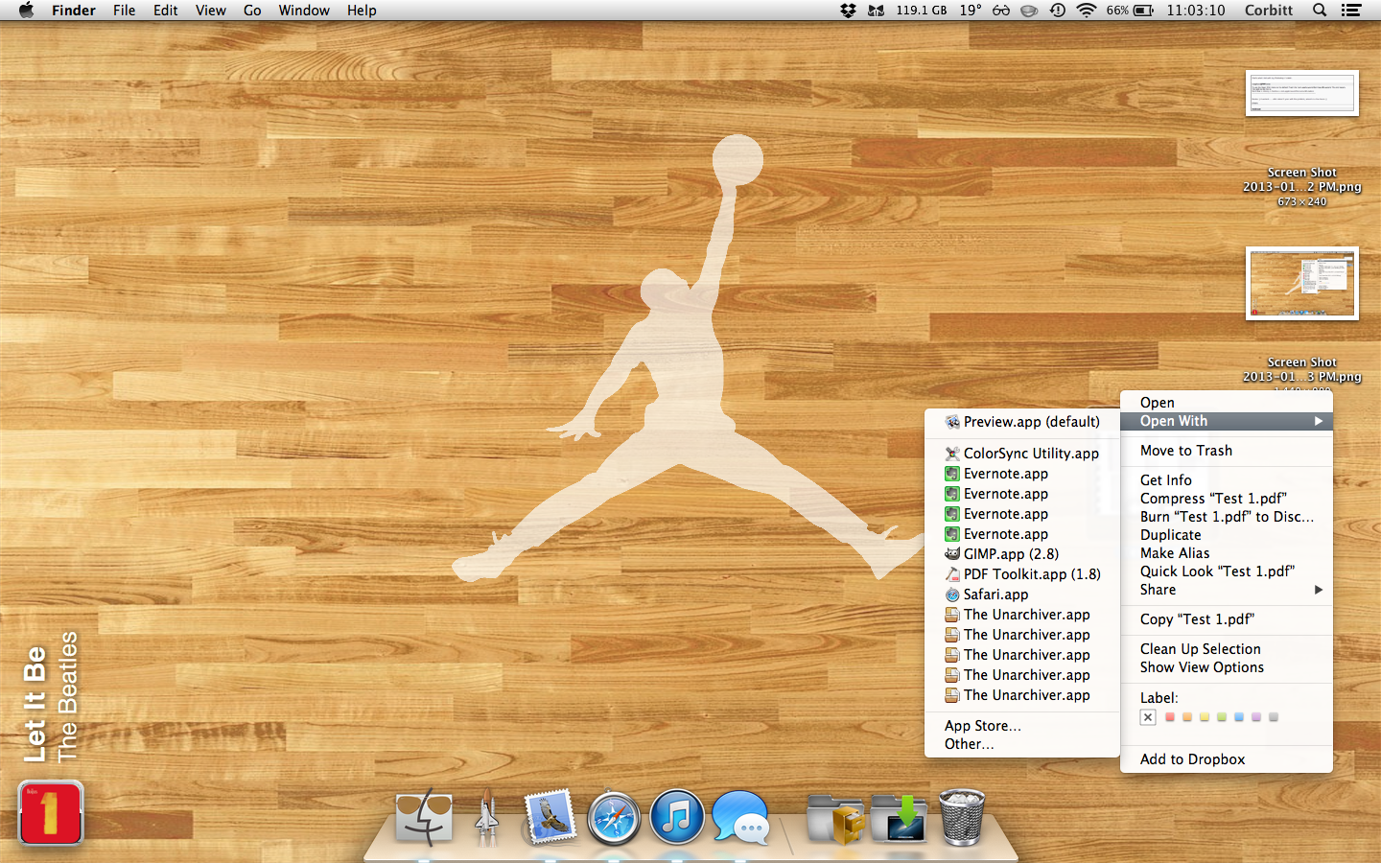This screenshot has height=863, width=1381.
Task: Click the 11:03:10 clock
Action: pyautogui.click(x=1196, y=11)
